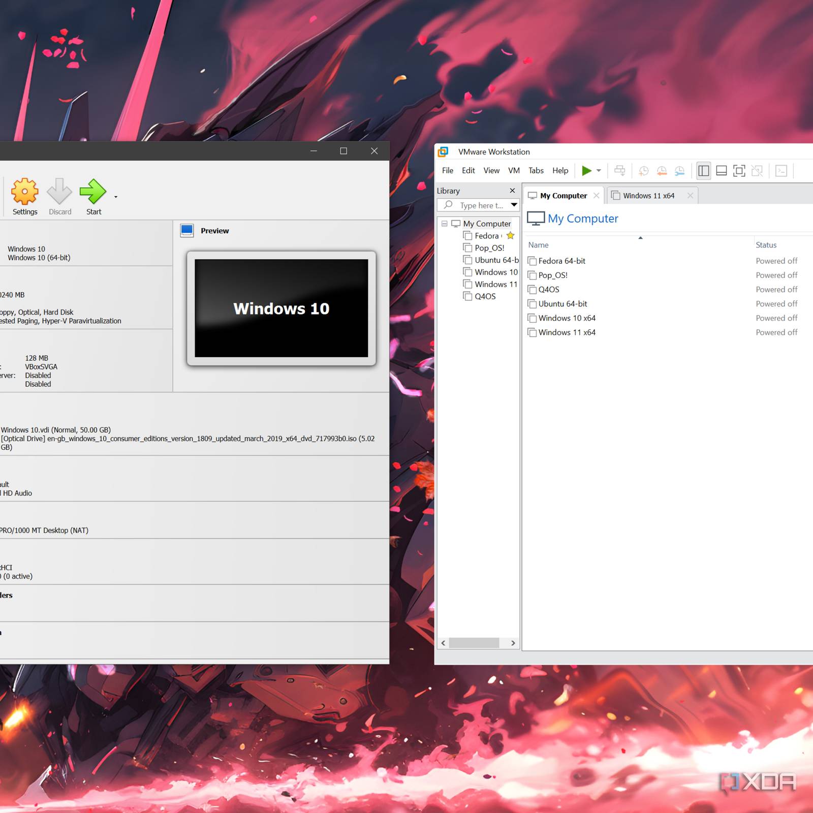The image size is (813, 813).
Task: Open the power options dropdown arrow
Action: [599, 171]
